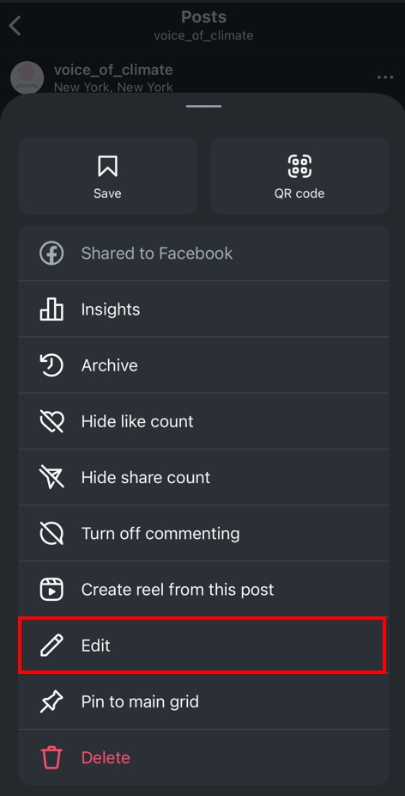The height and width of the screenshot is (796, 405).
Task: Tap the sheet drag handle bar
Action: click(x=203, y=106)
